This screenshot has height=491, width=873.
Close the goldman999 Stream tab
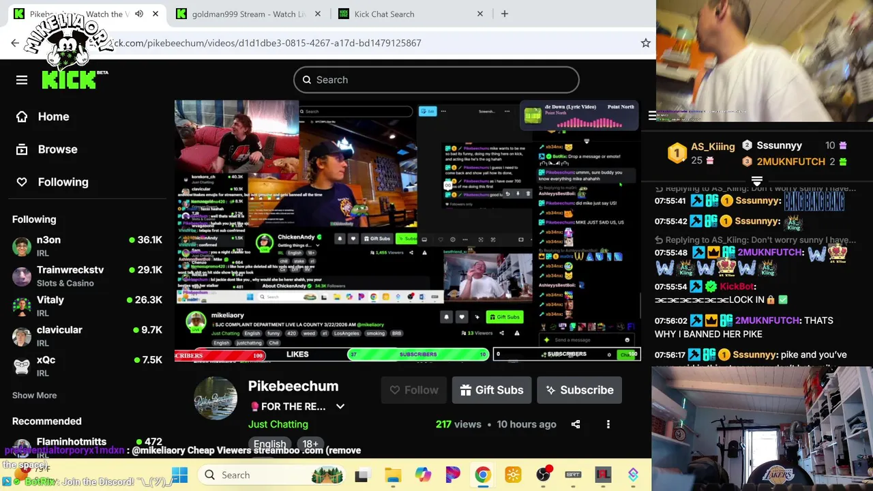317,14
